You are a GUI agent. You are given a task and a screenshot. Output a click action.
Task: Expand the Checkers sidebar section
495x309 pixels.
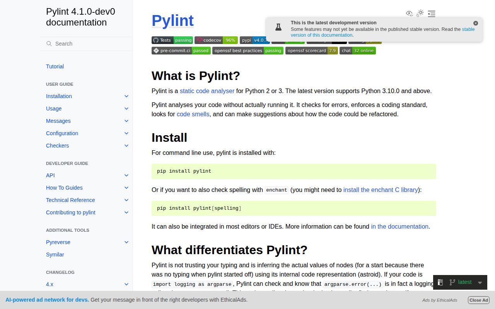tap(126, 146)
